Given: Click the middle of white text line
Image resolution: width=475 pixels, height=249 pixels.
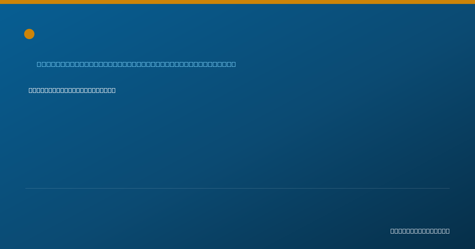Looking at the screenshot, I should coord(72,90).
